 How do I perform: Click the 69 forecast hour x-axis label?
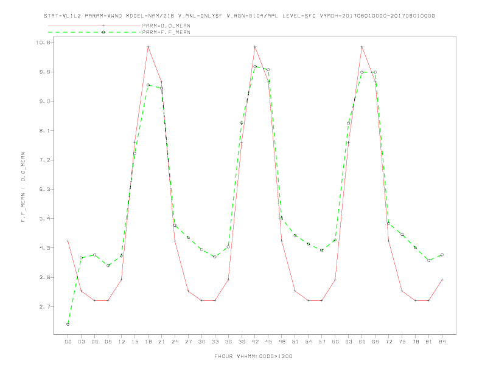coord(375,342)
